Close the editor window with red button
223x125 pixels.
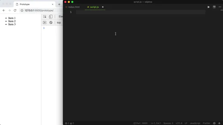66,2
